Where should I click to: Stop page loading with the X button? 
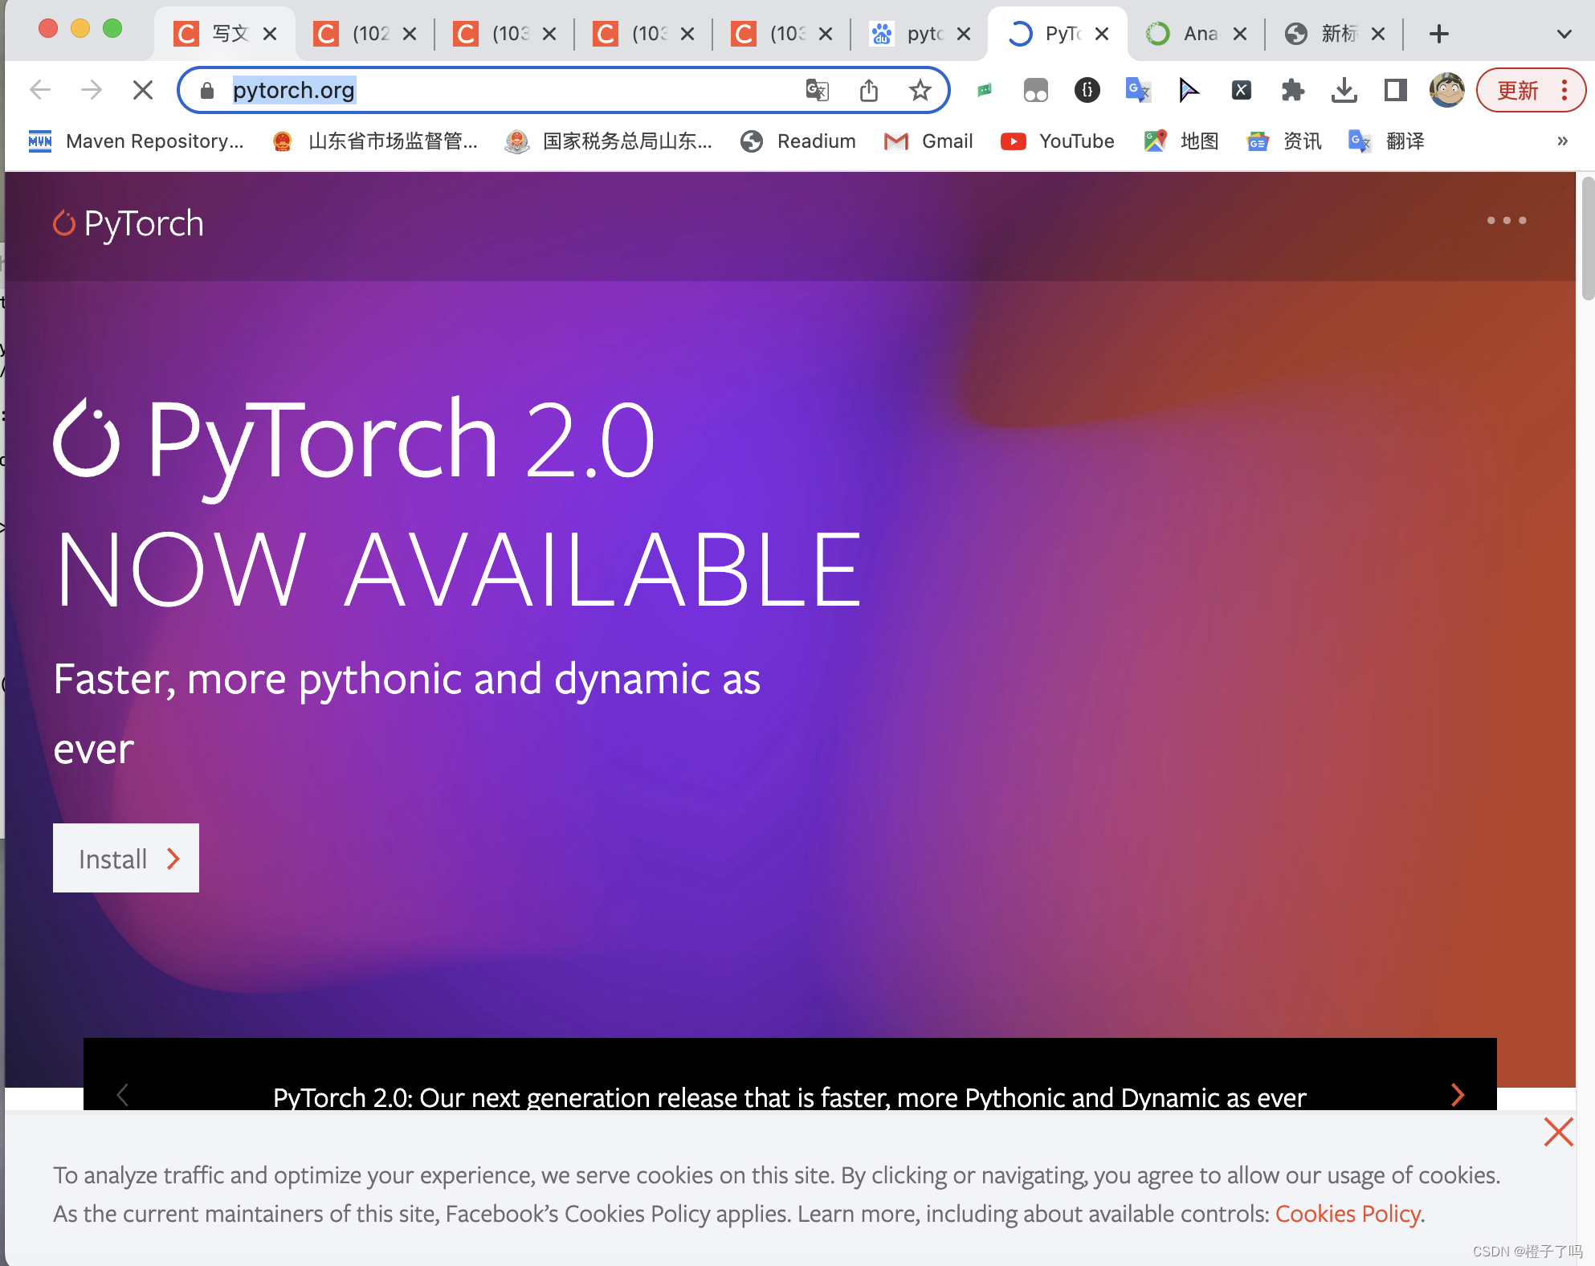pos(143,90)
